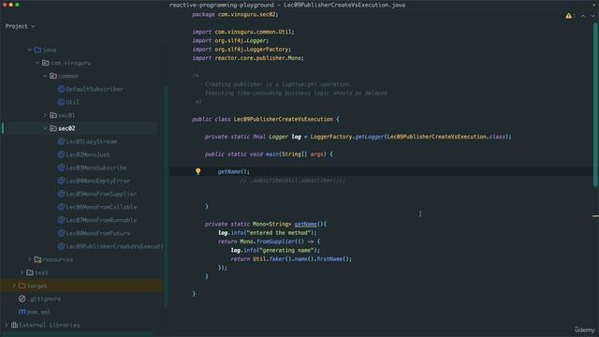Click import reactor.core.publisher.Mono line
The width and height of the screenshot is (599, 337).
coord(248,58)
